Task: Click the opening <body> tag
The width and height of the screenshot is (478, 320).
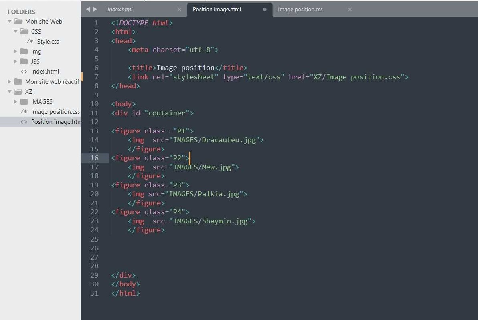Action: point(123,104)
